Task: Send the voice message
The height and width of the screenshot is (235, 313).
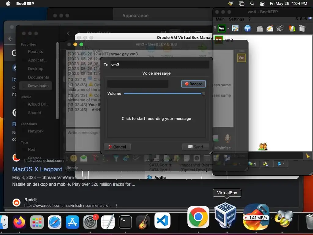Action: pos(195,147)
